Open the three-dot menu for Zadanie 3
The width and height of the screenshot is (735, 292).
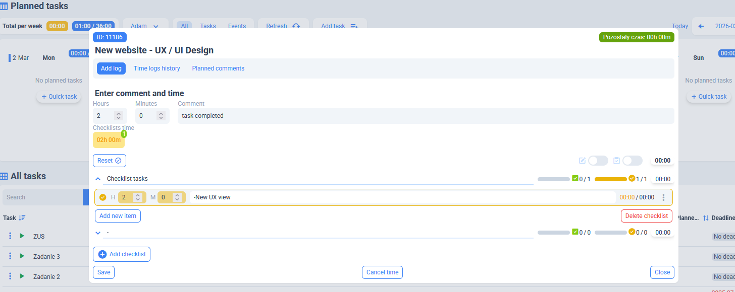coord(10,256)
